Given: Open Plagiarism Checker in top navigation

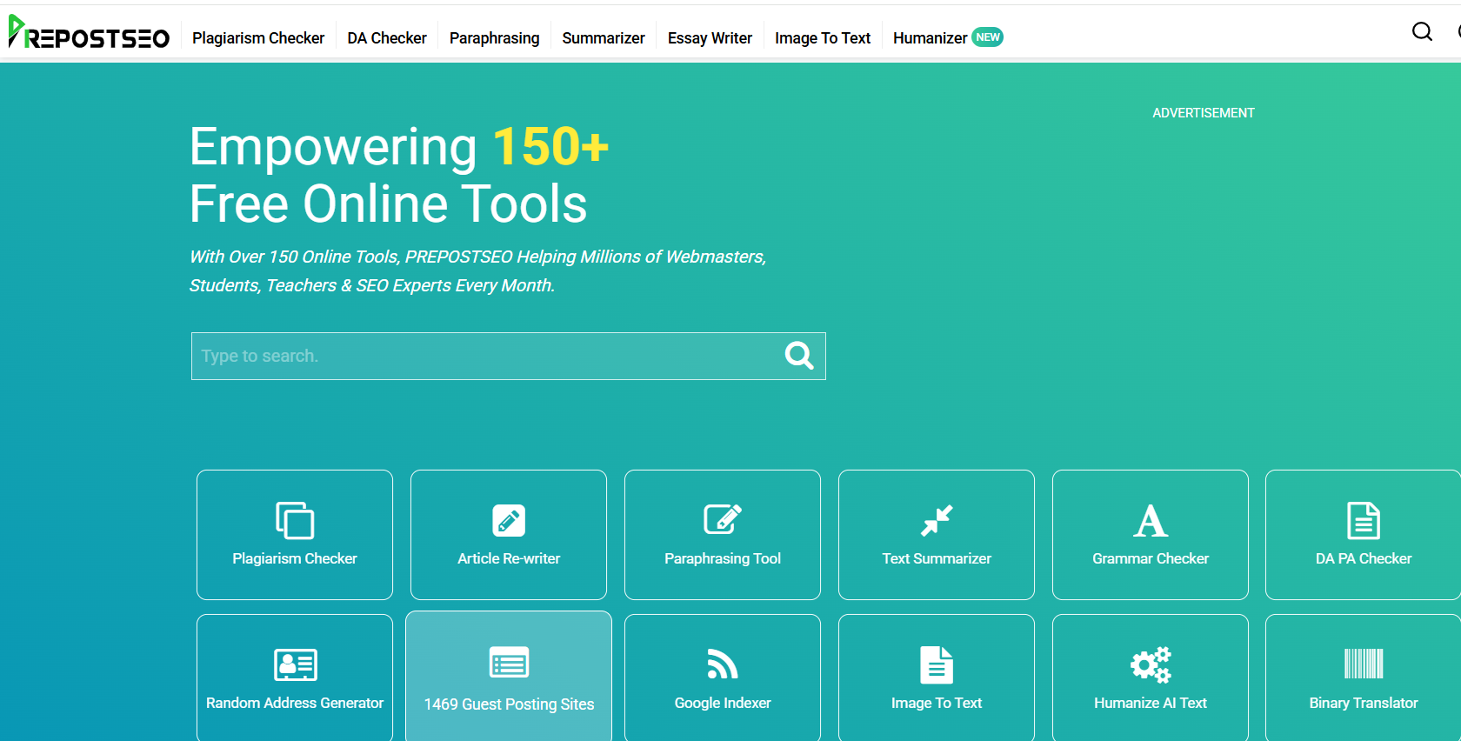Looking at the screenshot, I should point(258,38).
